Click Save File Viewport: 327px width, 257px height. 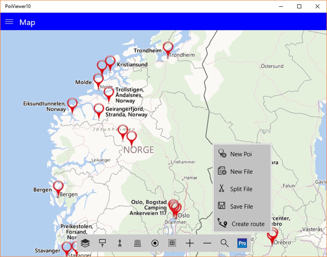point(242,206)
